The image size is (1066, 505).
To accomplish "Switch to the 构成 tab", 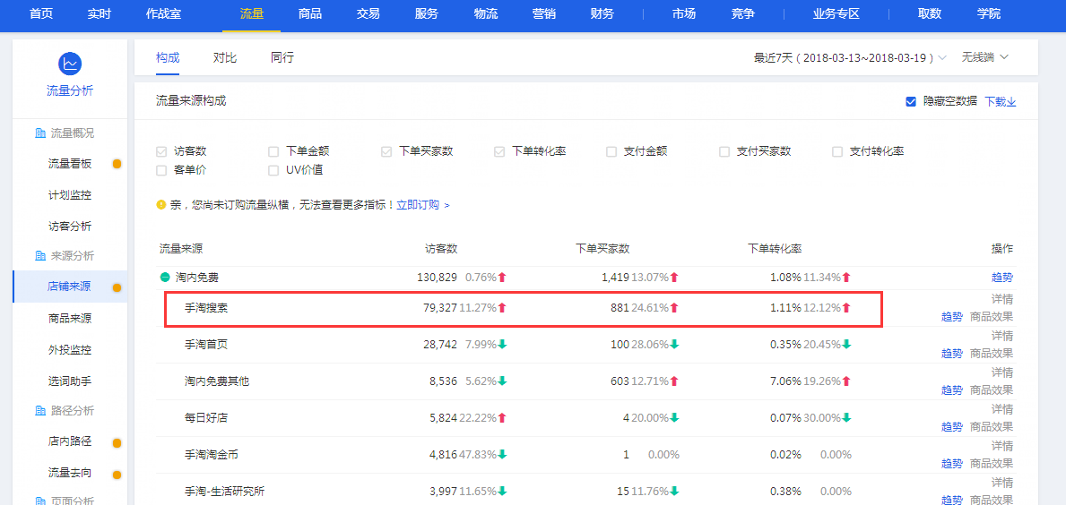I will point(168,57).
